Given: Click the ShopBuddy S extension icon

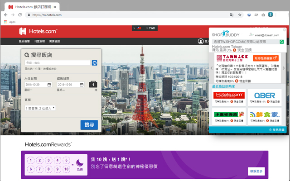Looking at the screenshot, I should click(271, 14).
